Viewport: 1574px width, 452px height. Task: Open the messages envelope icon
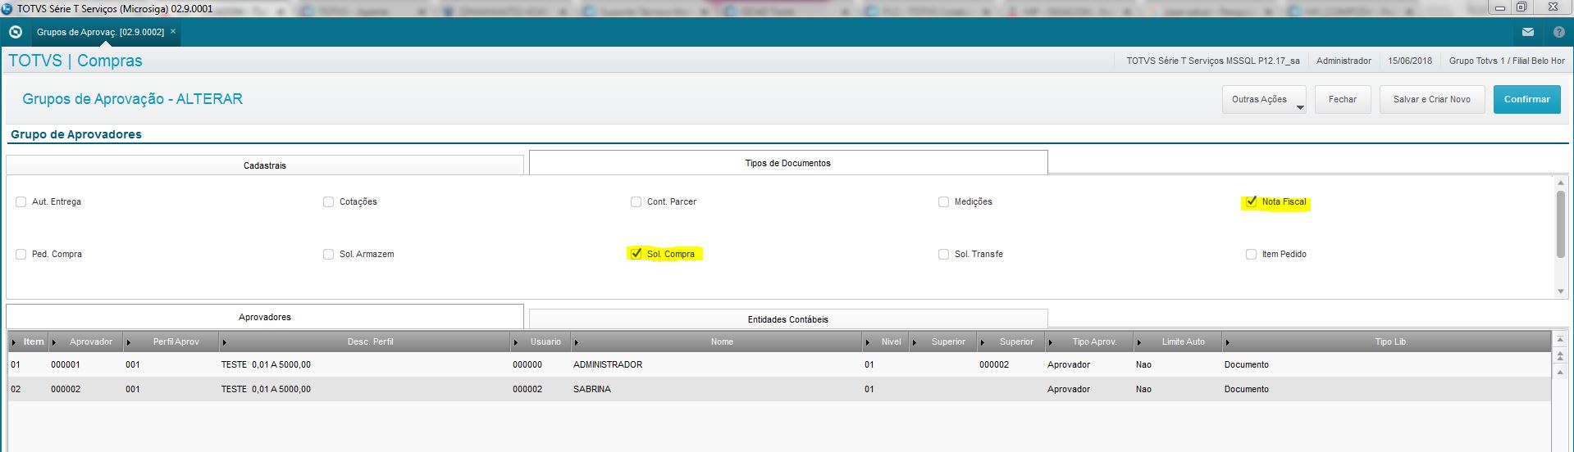click(1527, 33)
